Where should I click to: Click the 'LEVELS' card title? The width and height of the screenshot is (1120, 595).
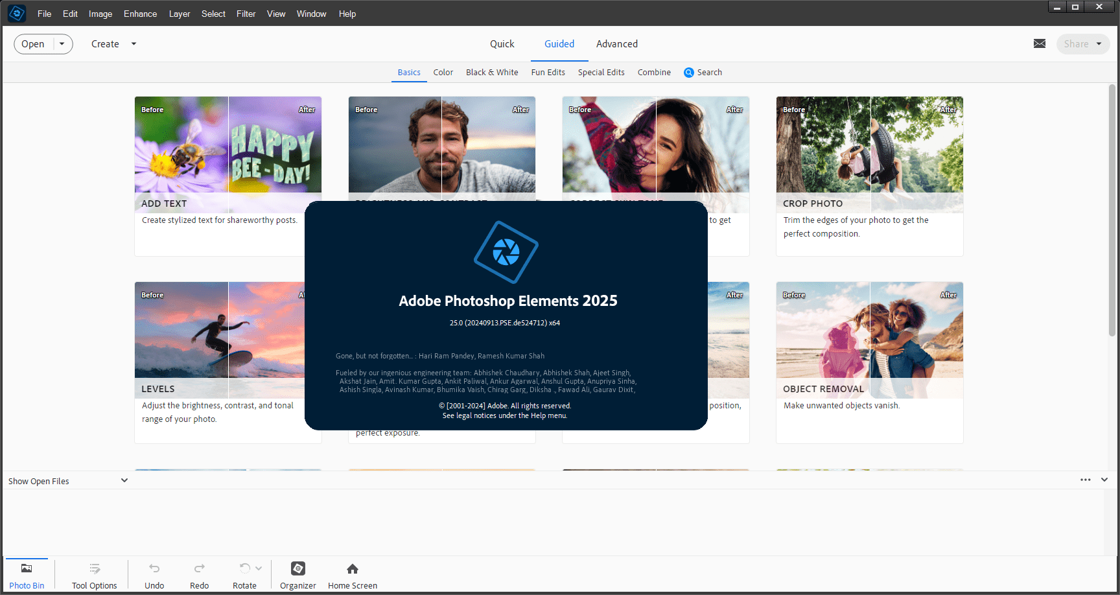[158, 389]
